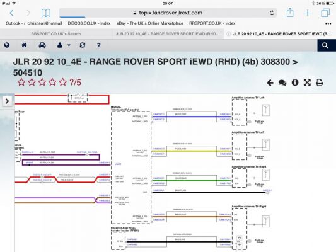Open the vehicle selection car icon
This screenshot has width=336, height=252.
pos(42,45)
